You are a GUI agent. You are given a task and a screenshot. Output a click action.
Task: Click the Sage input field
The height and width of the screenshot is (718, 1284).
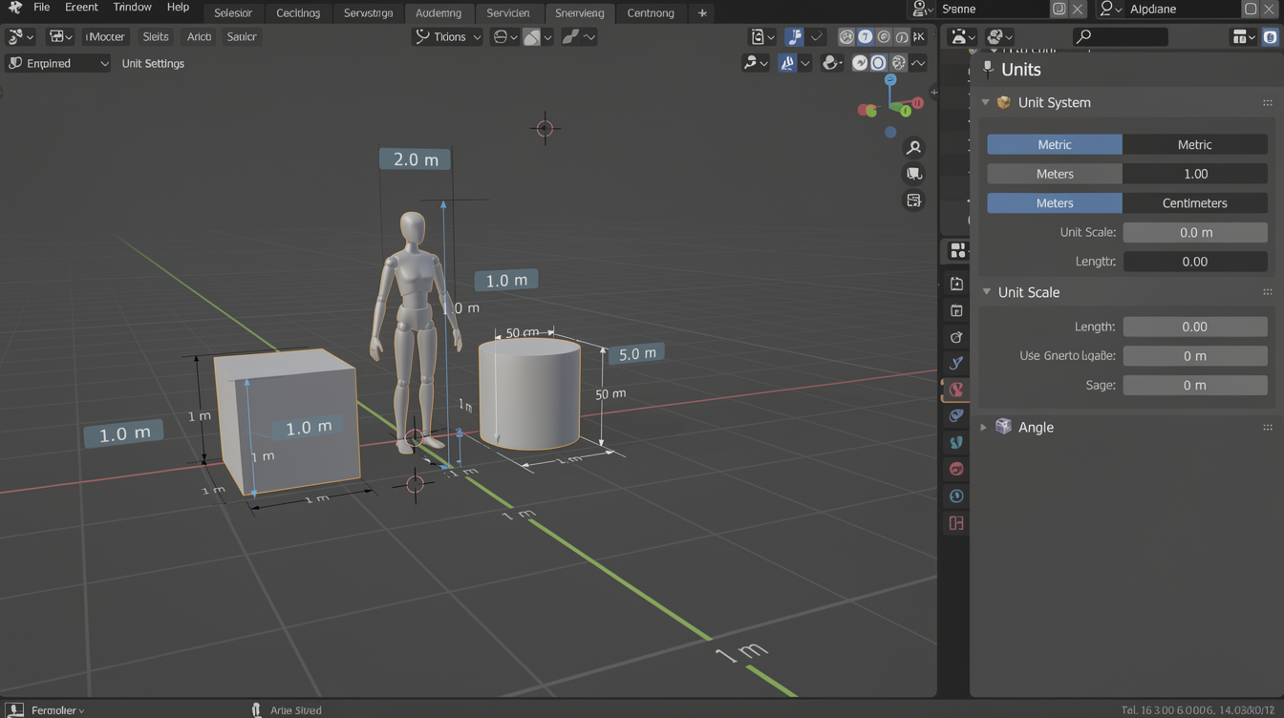point(1195,385)
